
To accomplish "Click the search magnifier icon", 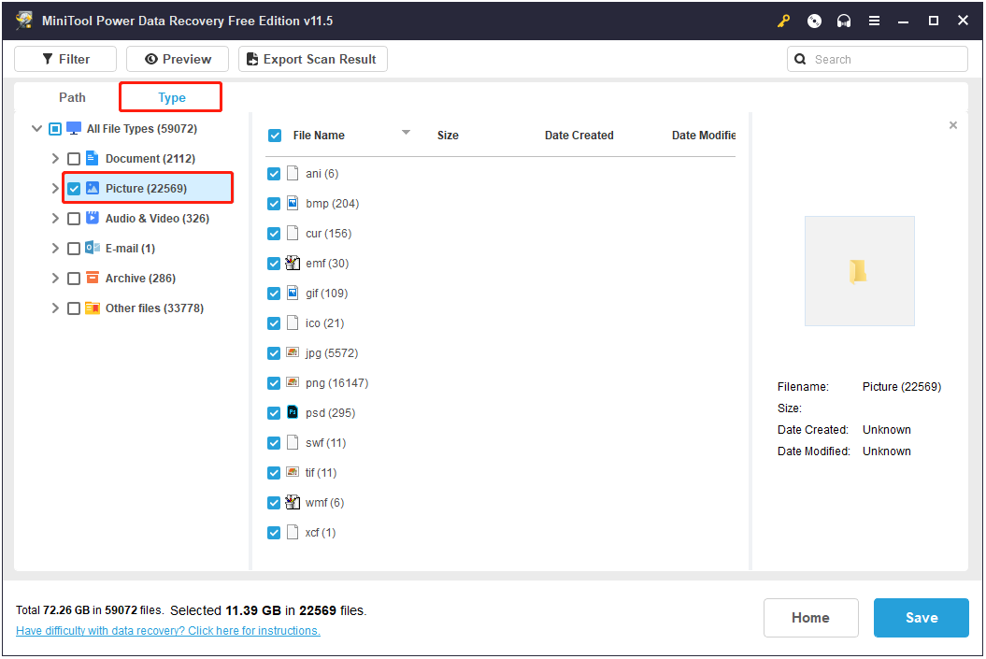I will tap(800, 59).
